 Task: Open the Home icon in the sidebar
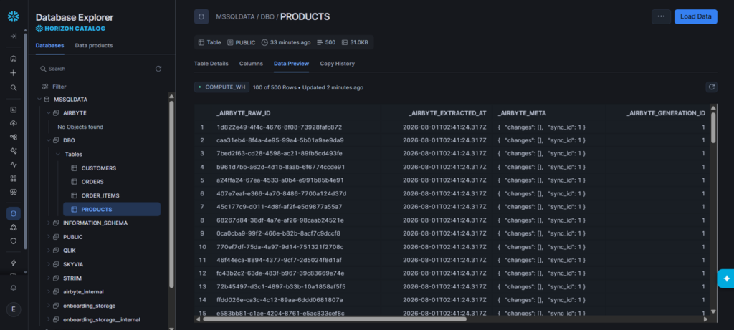click(x=13, y=59)
